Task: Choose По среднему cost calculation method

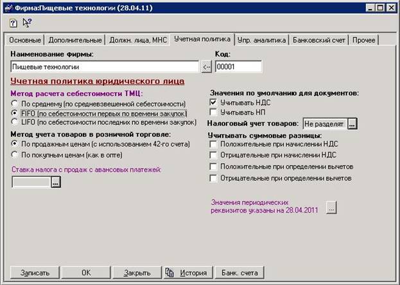Action: (x=15, y=103)
